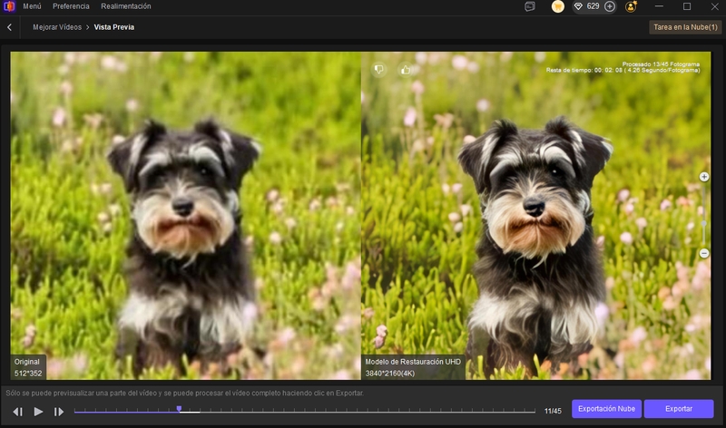Click the thumbs down feedback icon

click(379, 69)
